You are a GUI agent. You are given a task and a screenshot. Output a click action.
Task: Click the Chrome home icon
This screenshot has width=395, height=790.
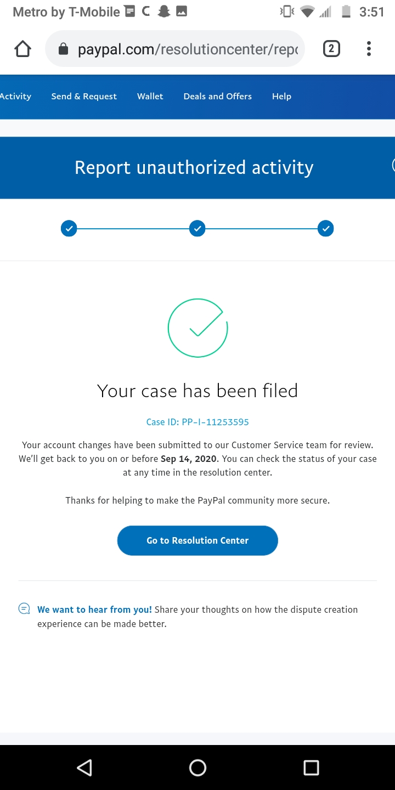(x=22, y=48)
